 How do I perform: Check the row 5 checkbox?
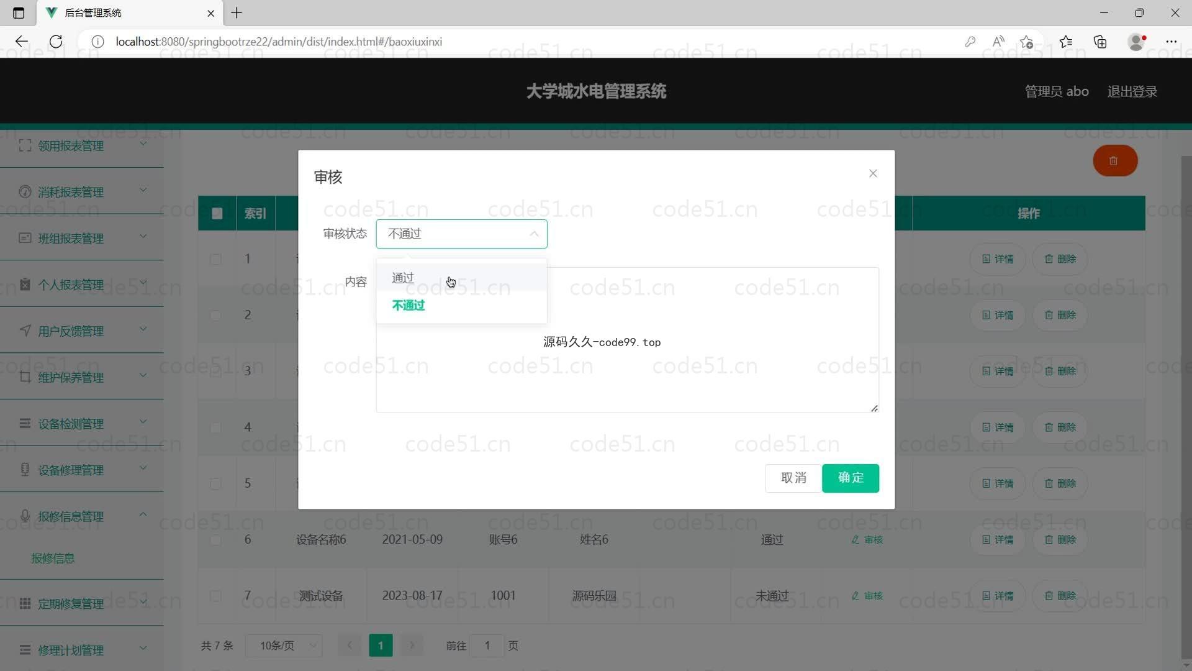215,483
